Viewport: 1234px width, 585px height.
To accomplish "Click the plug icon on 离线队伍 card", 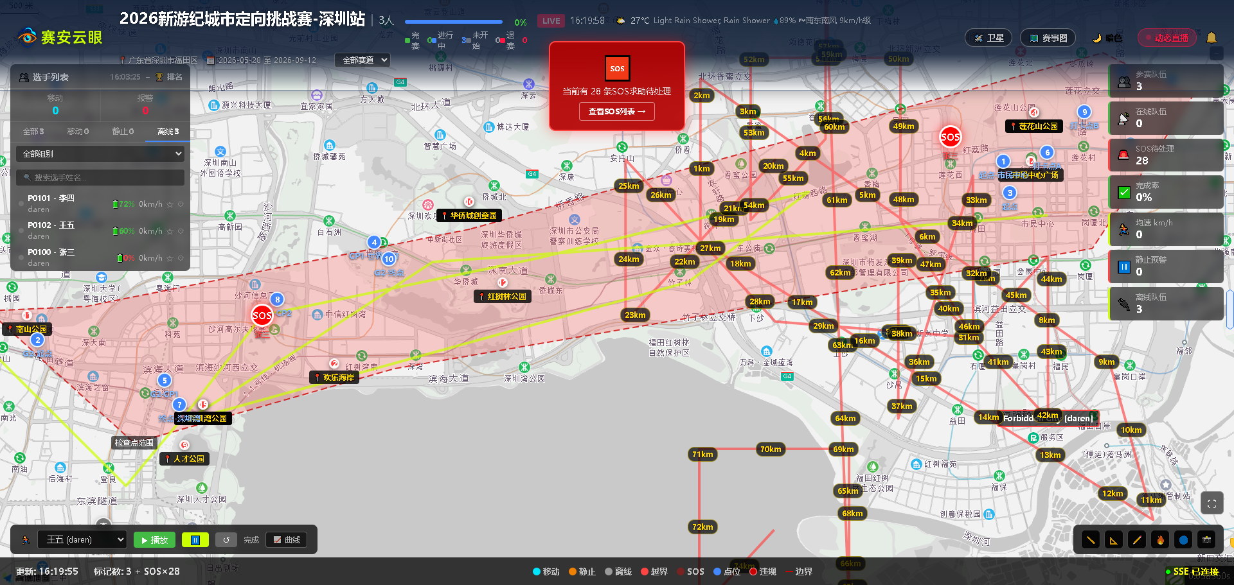I will 1124,304.
